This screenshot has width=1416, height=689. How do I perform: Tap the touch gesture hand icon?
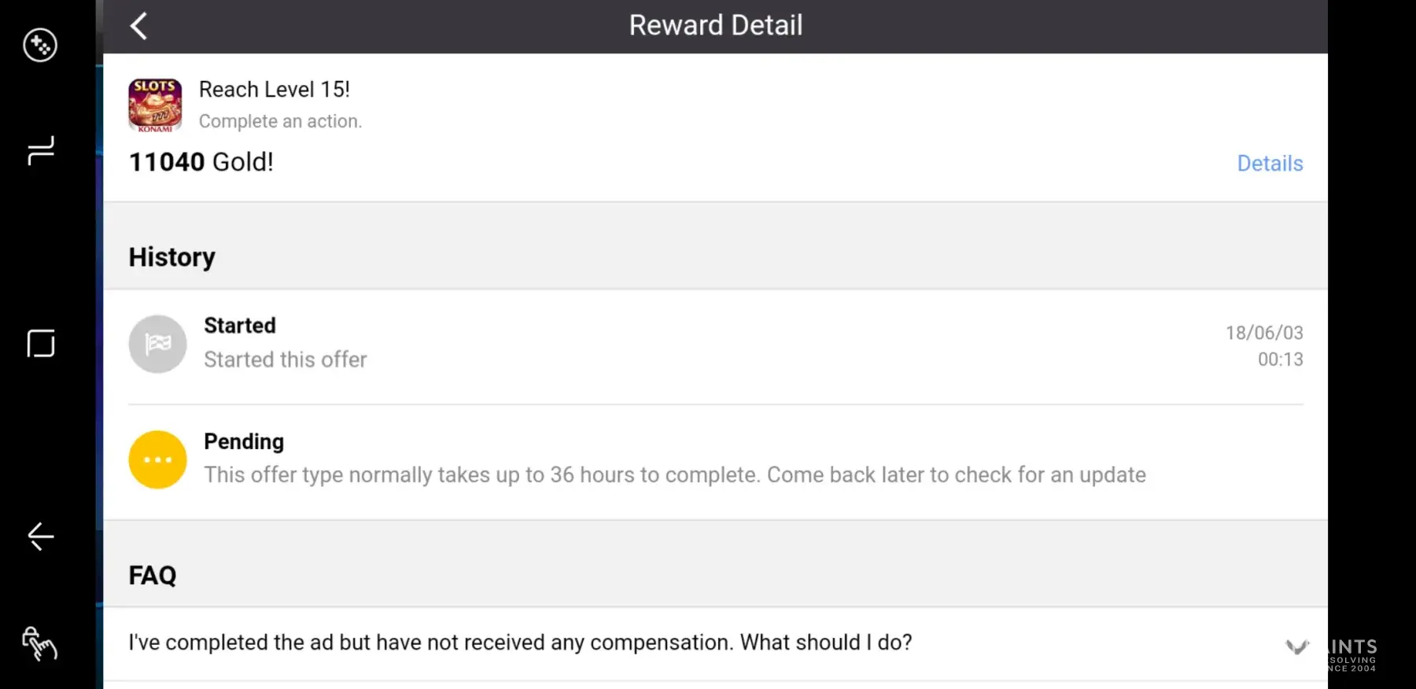coord(39,643)
